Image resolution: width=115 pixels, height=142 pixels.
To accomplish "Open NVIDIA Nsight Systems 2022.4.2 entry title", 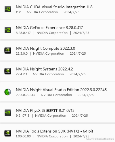I will coord(44,69).
